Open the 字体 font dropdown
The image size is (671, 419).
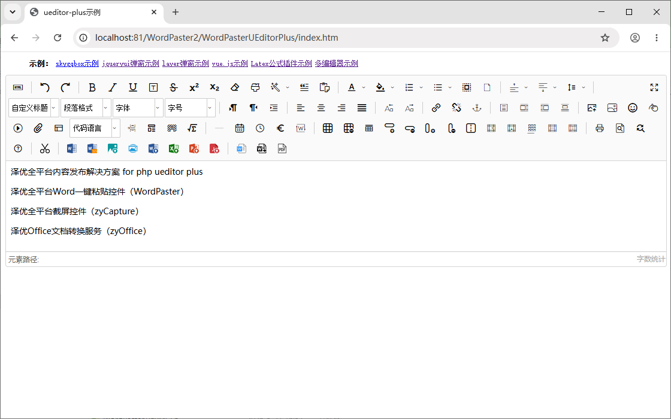[x=138, y=108]
